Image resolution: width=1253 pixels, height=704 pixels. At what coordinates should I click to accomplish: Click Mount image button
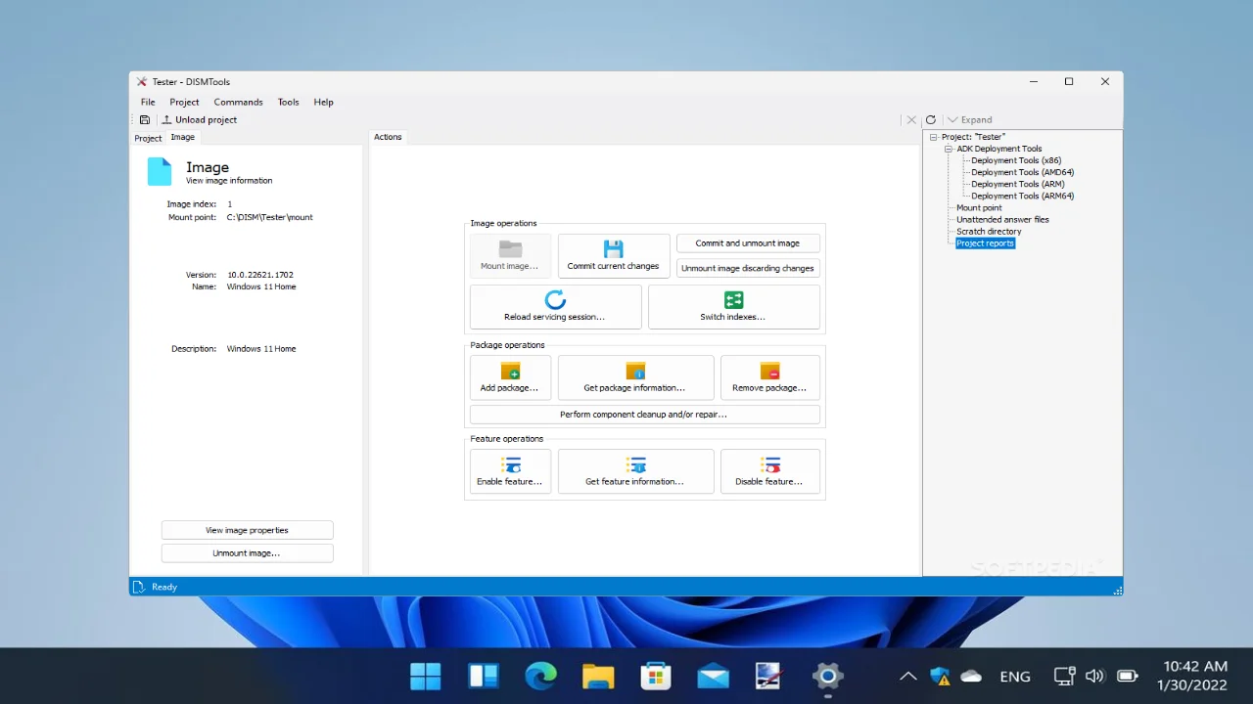pos(510,255)
